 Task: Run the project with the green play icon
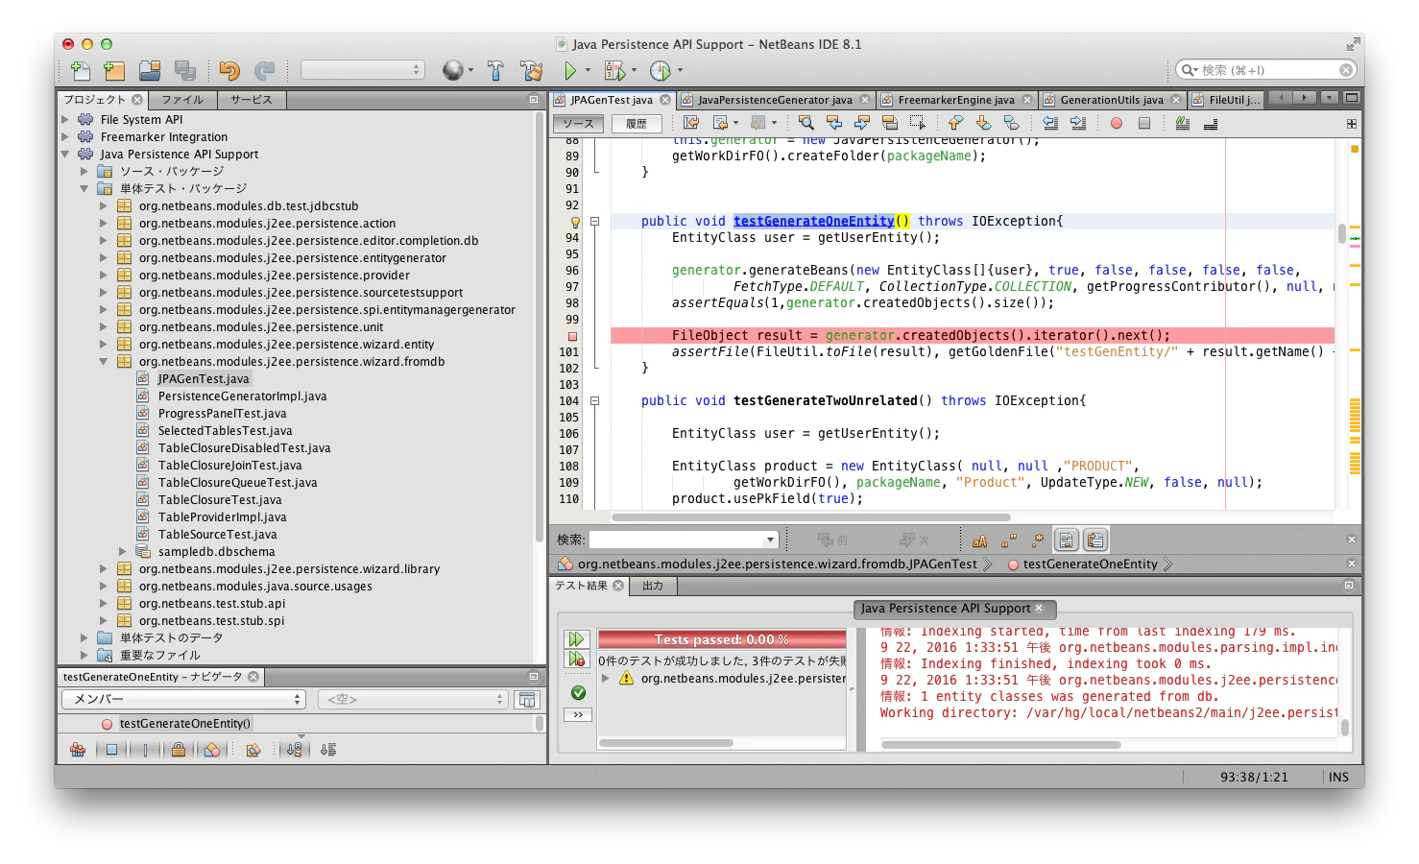(570, 70)
